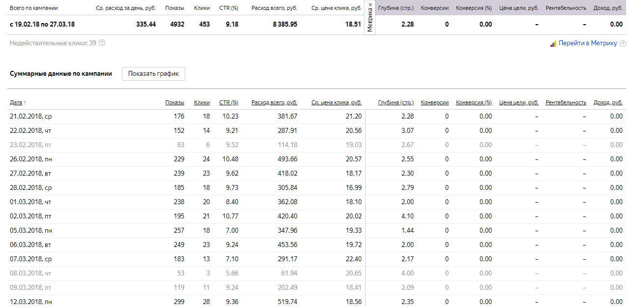
Task: Sort table by the Дата column header
Action: 16,102
